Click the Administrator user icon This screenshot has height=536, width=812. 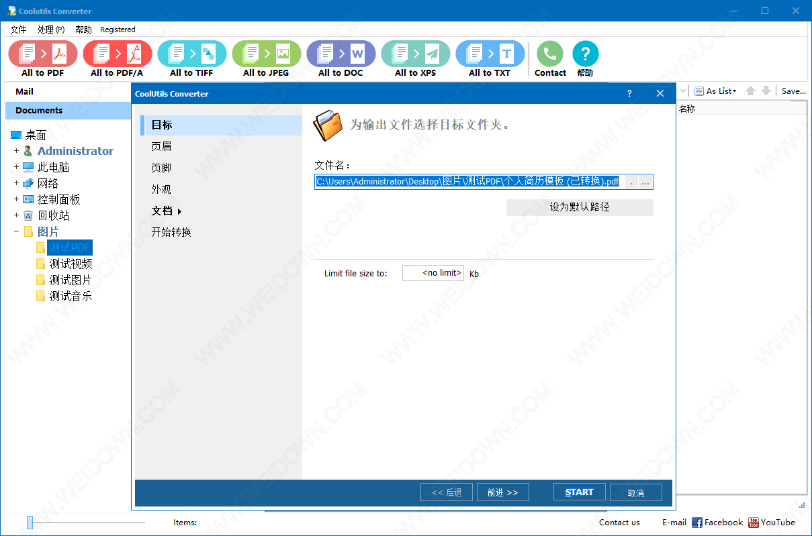click(28, 151)
